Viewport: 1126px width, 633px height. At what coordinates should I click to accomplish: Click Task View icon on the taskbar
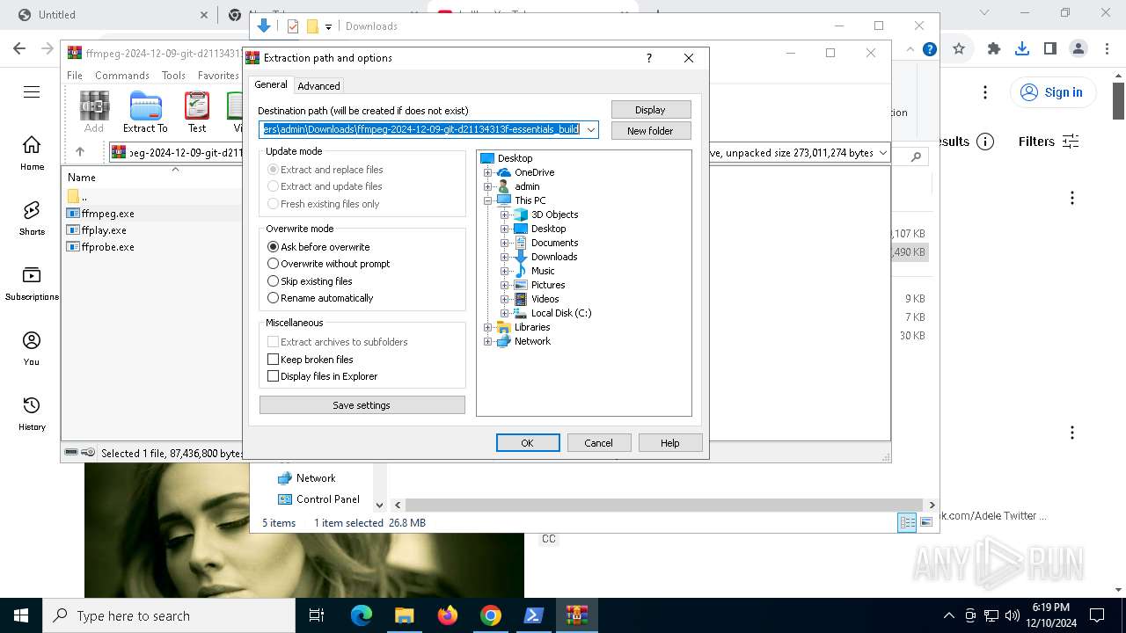pos(317,615)
